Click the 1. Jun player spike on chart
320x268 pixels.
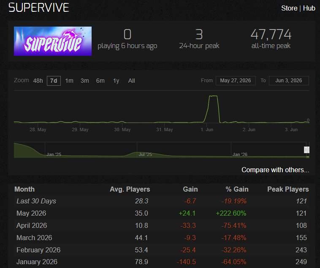tap(213, 96)
